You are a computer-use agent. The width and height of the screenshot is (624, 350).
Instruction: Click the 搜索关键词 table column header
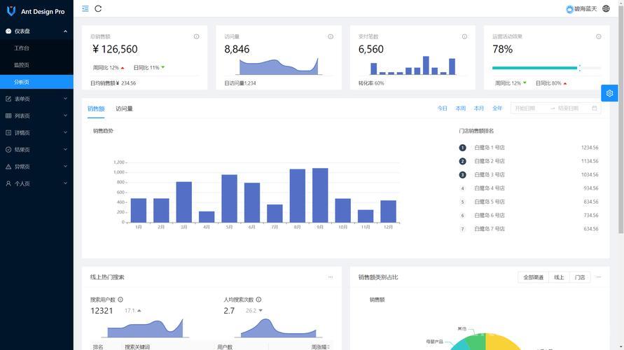(x=137, y=346)
